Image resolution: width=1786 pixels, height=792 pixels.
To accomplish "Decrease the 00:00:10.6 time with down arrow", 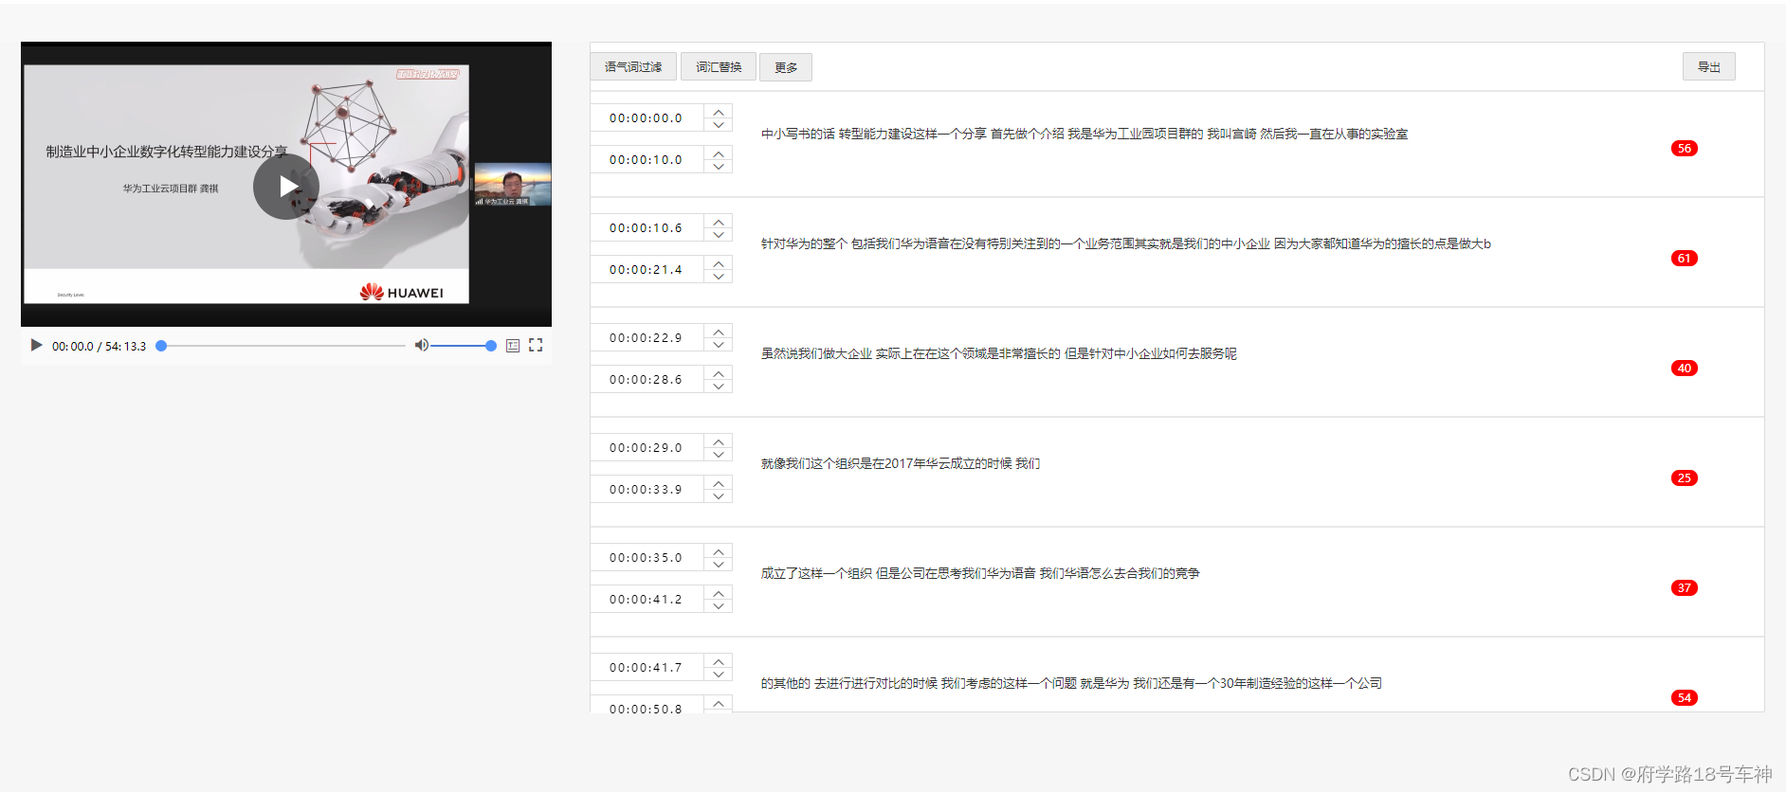I will pyautogui.click(x=719, y=235).
